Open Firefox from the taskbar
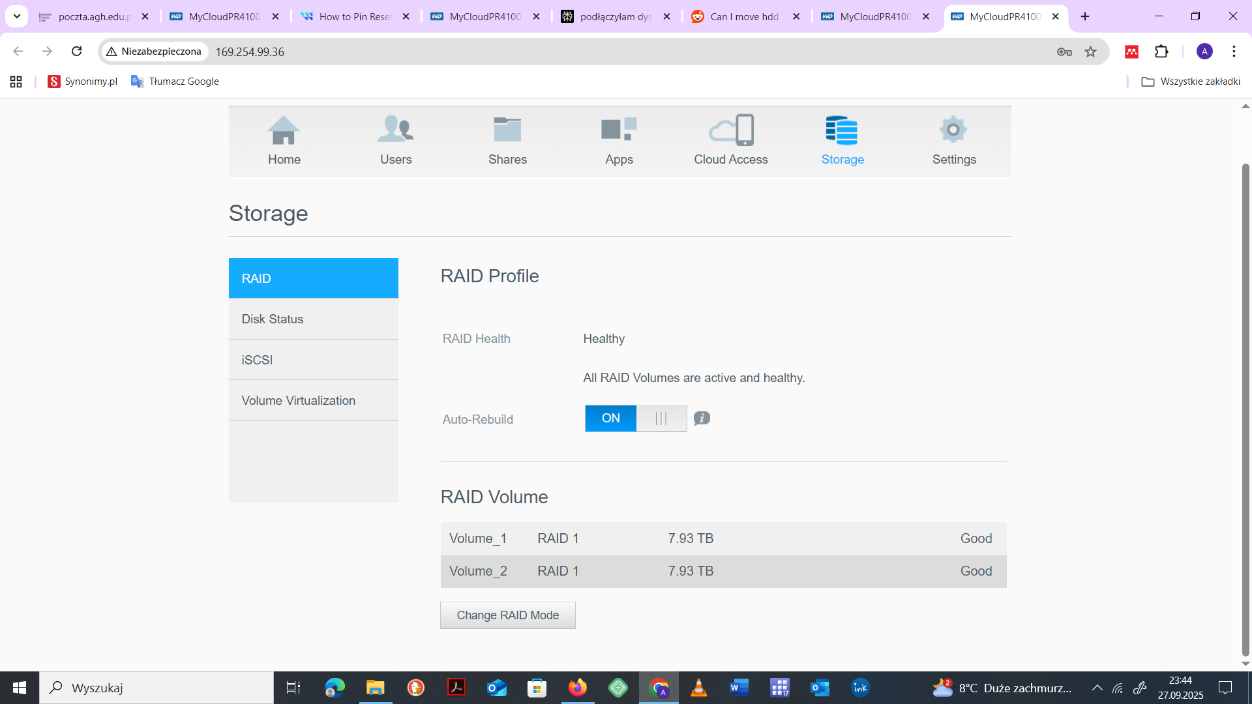 coord(577,688)
